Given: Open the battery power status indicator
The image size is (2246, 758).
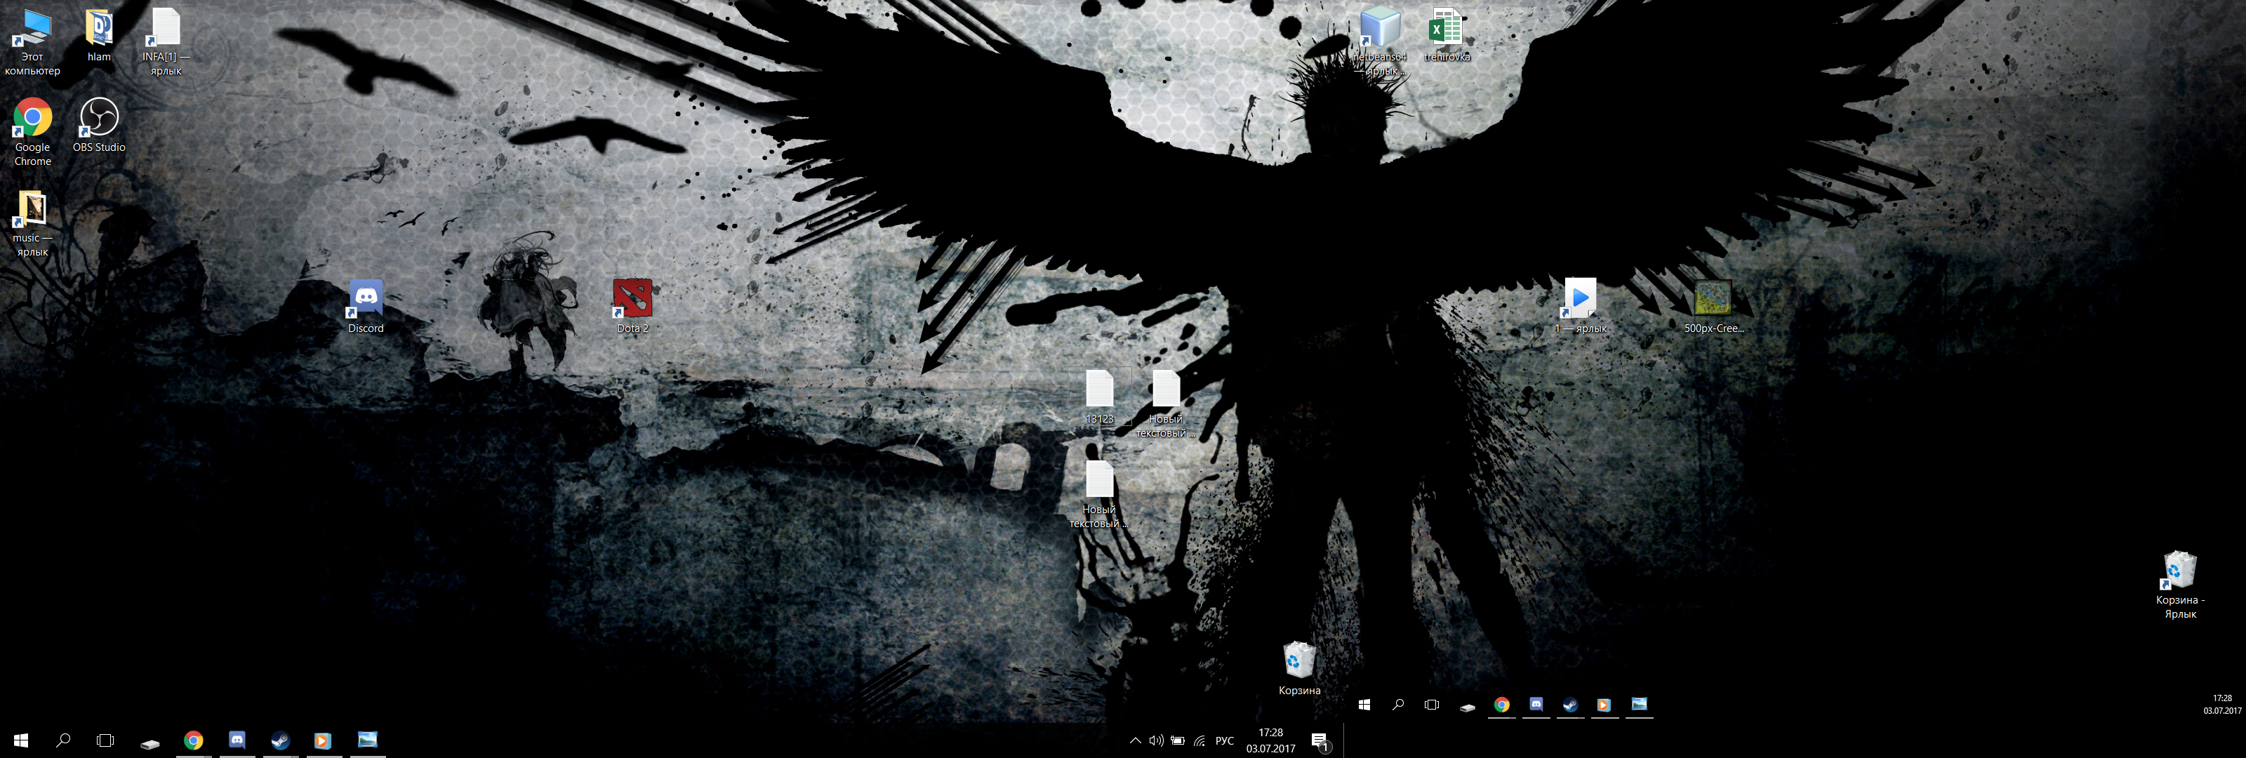Looking at the screenshot, I should click(x=1178, y=740).
